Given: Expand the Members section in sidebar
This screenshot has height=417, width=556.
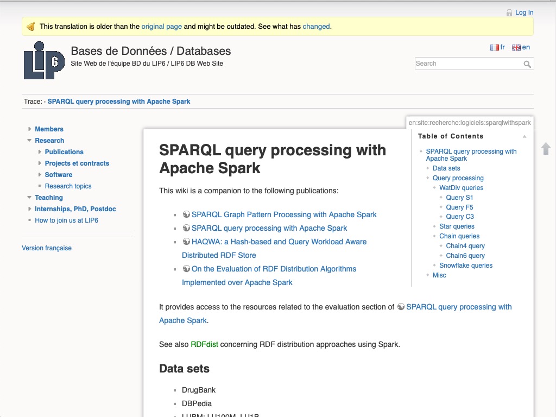Looking at the screenshot, I should pyautogui.click(x=30, y=129).
